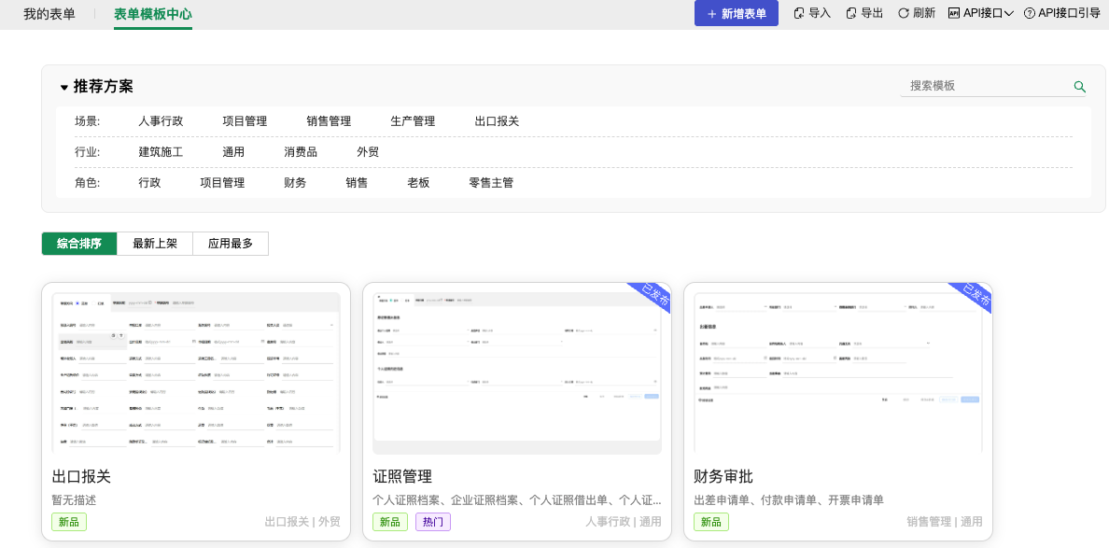This screenshot has width=1109, height=548.
Task: Switch to 我的表单 tab
Action: click(x=49, y=13)
